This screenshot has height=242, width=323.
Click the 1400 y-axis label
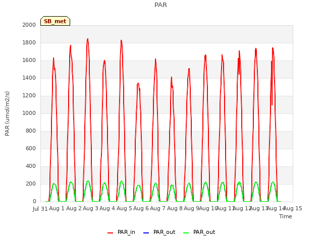pyautogui.click(x=29, y=78)
